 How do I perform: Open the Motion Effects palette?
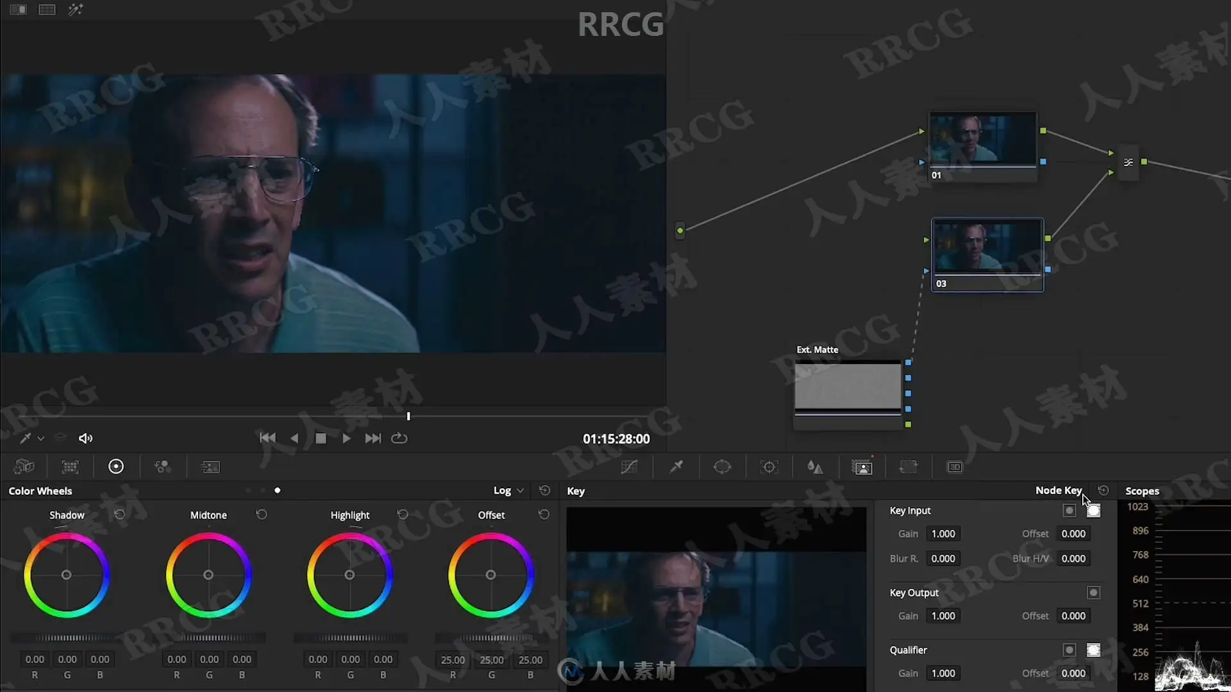click(210, 466)
